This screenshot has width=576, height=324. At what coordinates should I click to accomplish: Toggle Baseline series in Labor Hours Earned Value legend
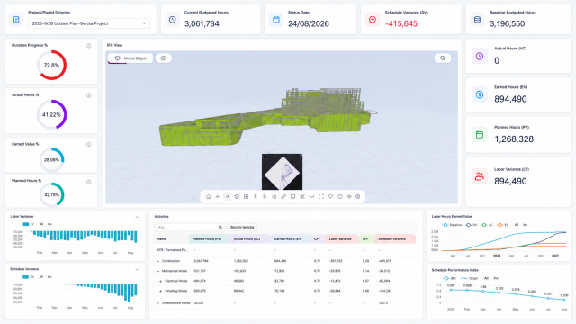tap(452, 225)
